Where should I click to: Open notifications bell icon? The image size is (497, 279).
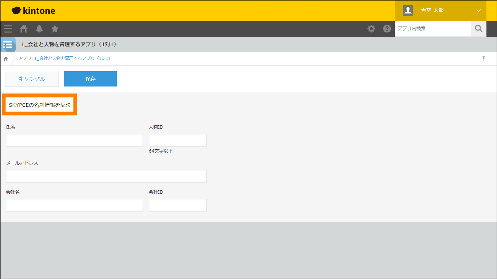39,29
